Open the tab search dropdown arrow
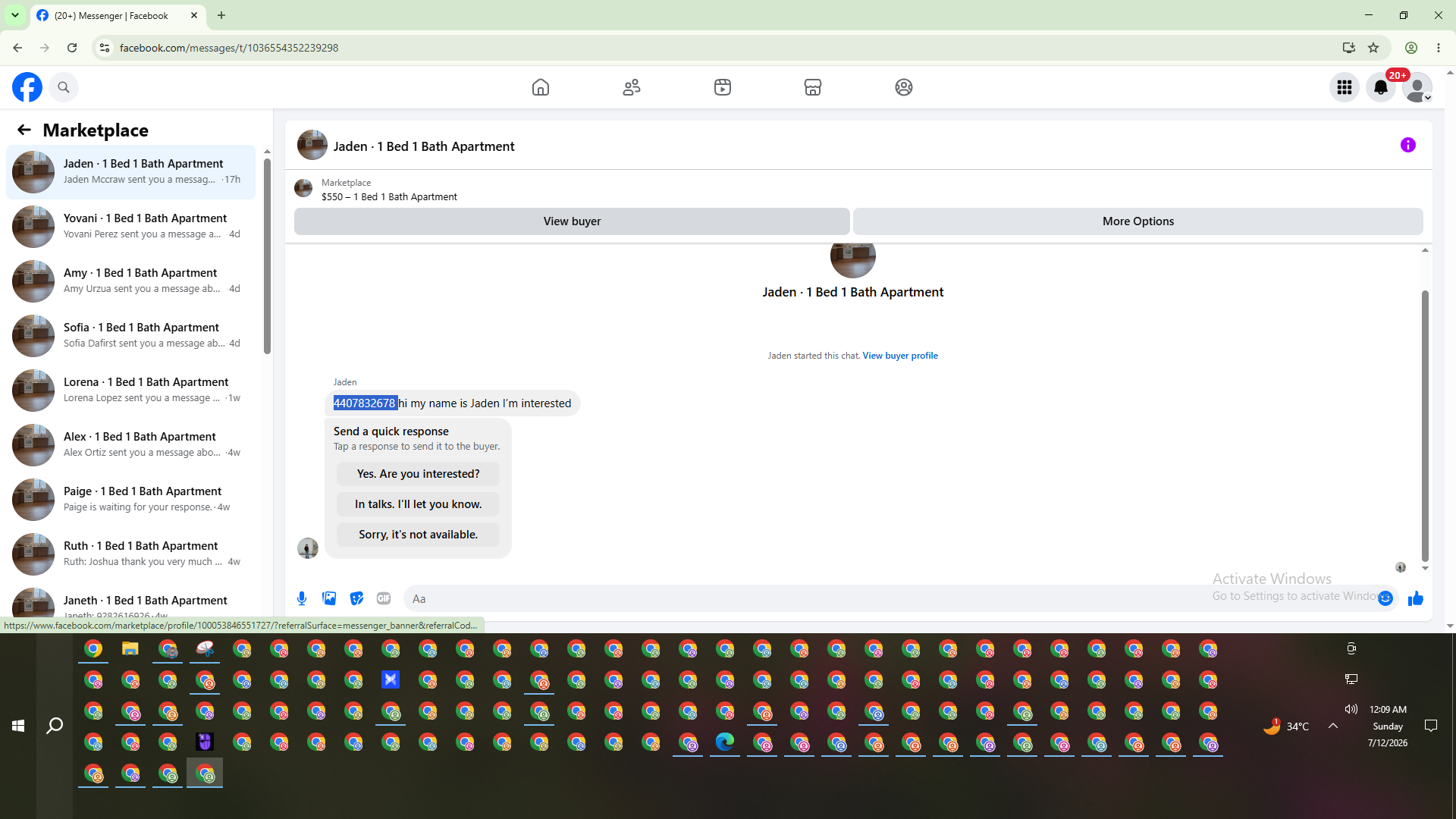The height and width of the screenshot is (819, 1456). point(15,15)
